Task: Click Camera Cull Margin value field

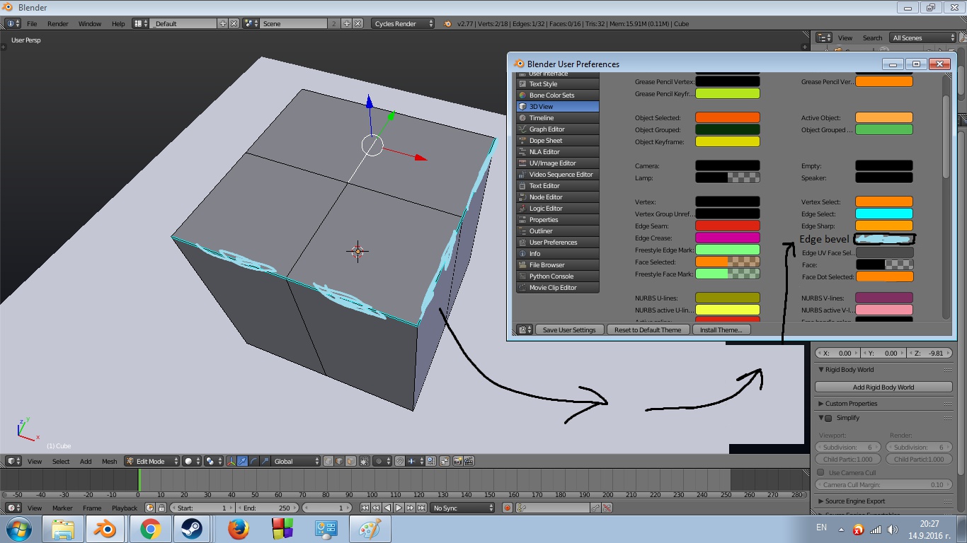Action: (883, 485)
